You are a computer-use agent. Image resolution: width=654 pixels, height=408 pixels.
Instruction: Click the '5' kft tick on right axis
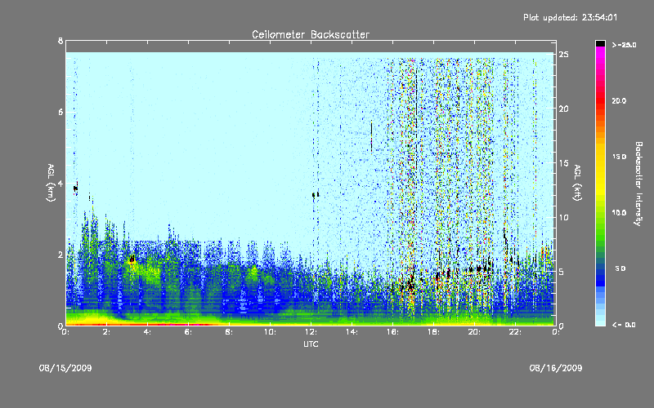(562, 272)
